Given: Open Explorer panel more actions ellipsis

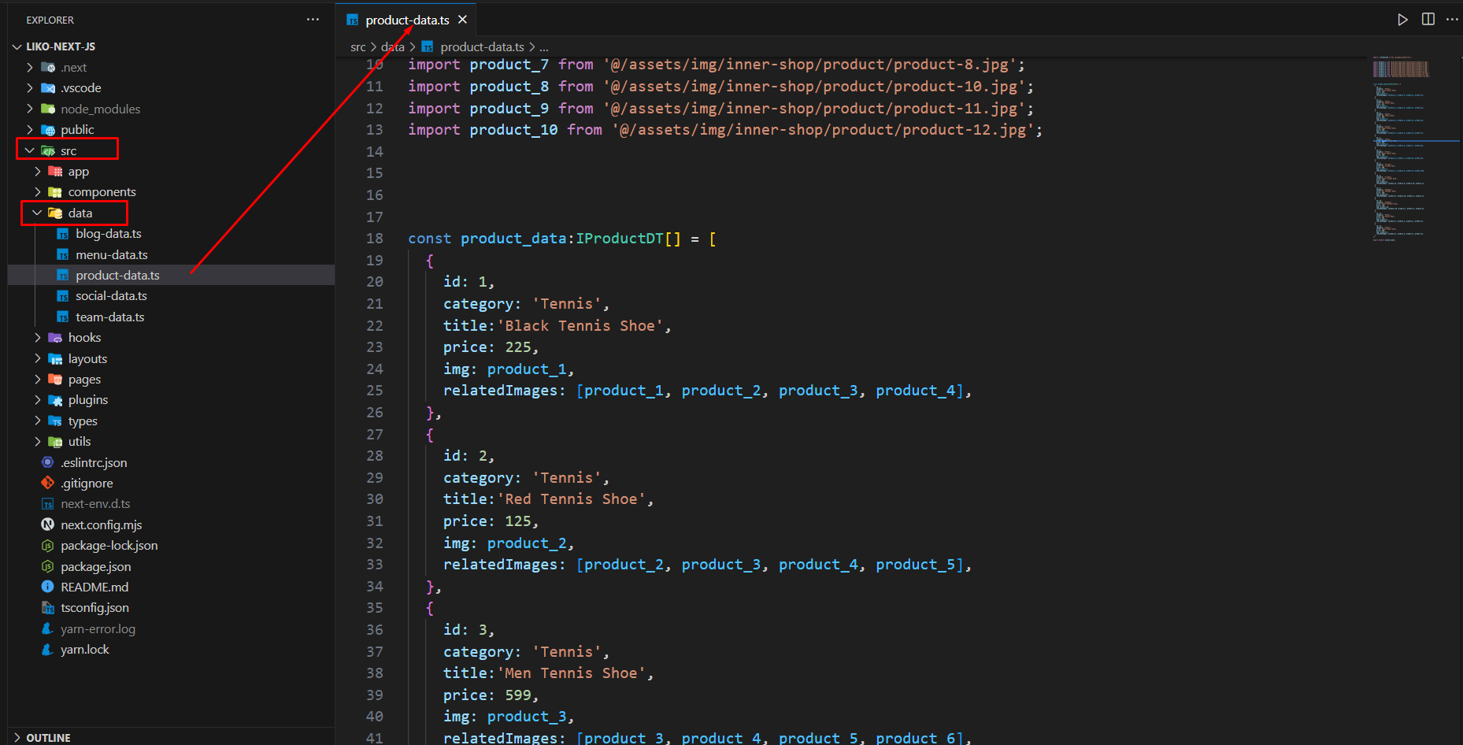Looking at the screenshot, I should pos(313,20).
